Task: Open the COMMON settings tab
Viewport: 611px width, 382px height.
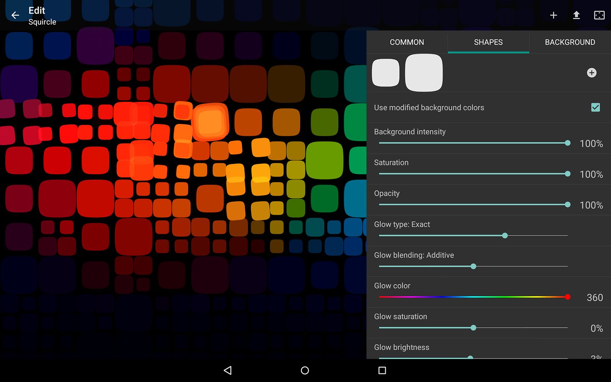Action: tap(406, 42)
